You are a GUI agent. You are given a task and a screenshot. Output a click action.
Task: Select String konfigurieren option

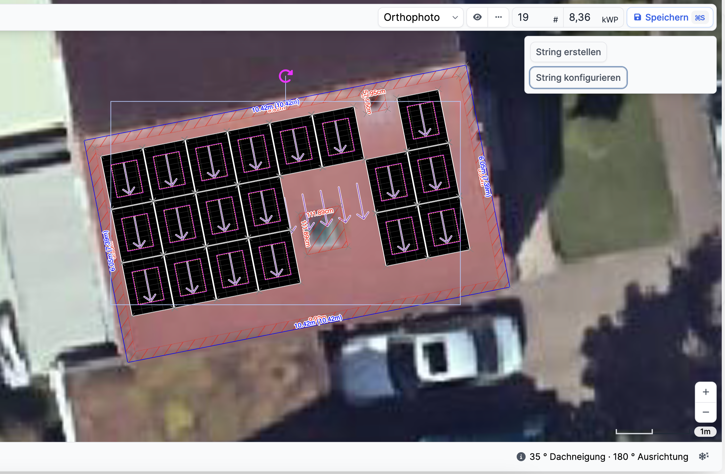578,78
